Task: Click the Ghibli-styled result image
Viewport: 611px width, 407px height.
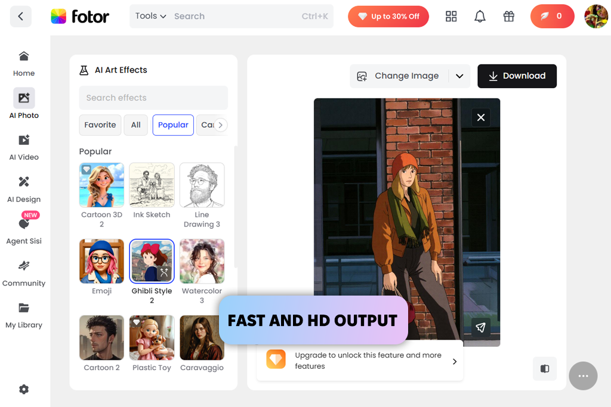Action: click(x=407, y=222)
